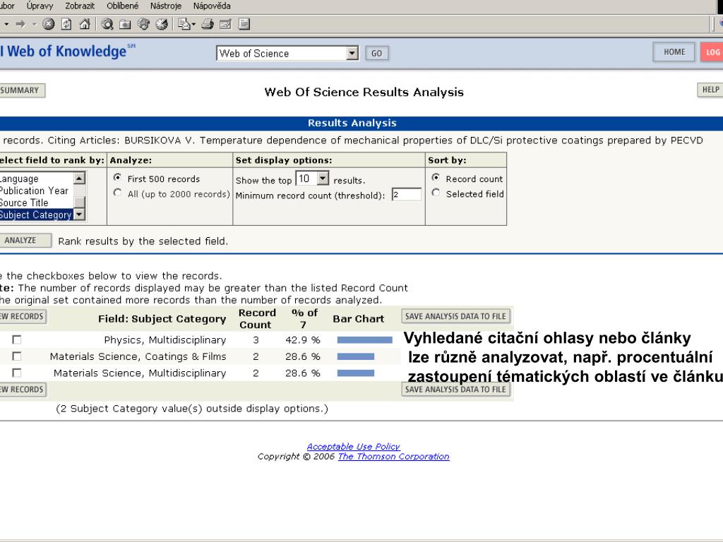Select 'All (up to 2000 records)' radio button

[x=118, y=193]
